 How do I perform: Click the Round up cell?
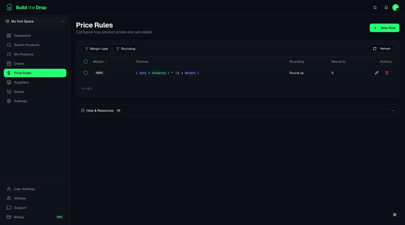pyautogui.click(x=297, y=73)
